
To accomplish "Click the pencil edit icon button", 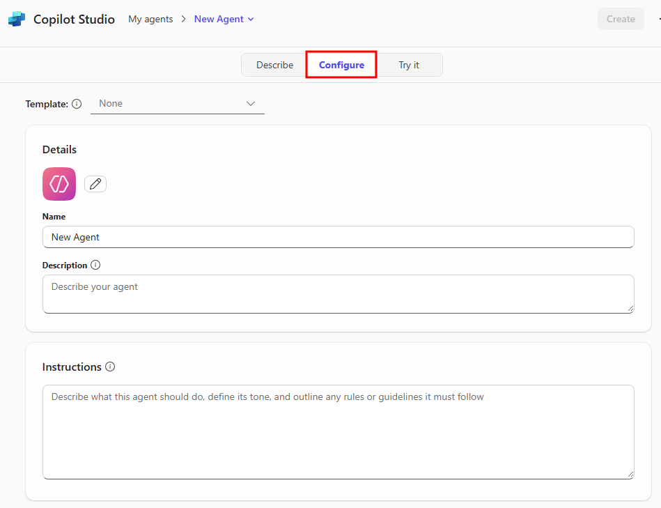I will click(x=95, y=184).
